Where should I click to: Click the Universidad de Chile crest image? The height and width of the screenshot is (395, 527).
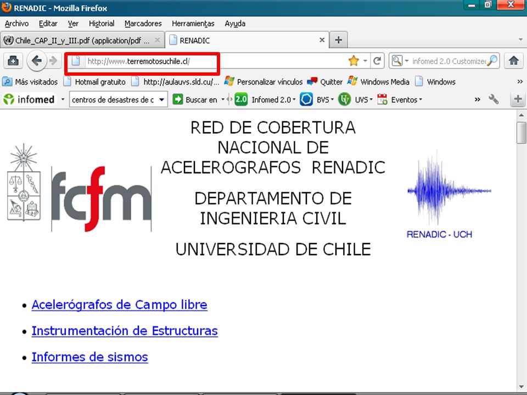pos(24,182)
